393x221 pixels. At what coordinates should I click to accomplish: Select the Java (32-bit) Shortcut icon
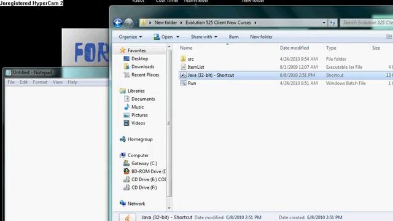click(183, 75)
